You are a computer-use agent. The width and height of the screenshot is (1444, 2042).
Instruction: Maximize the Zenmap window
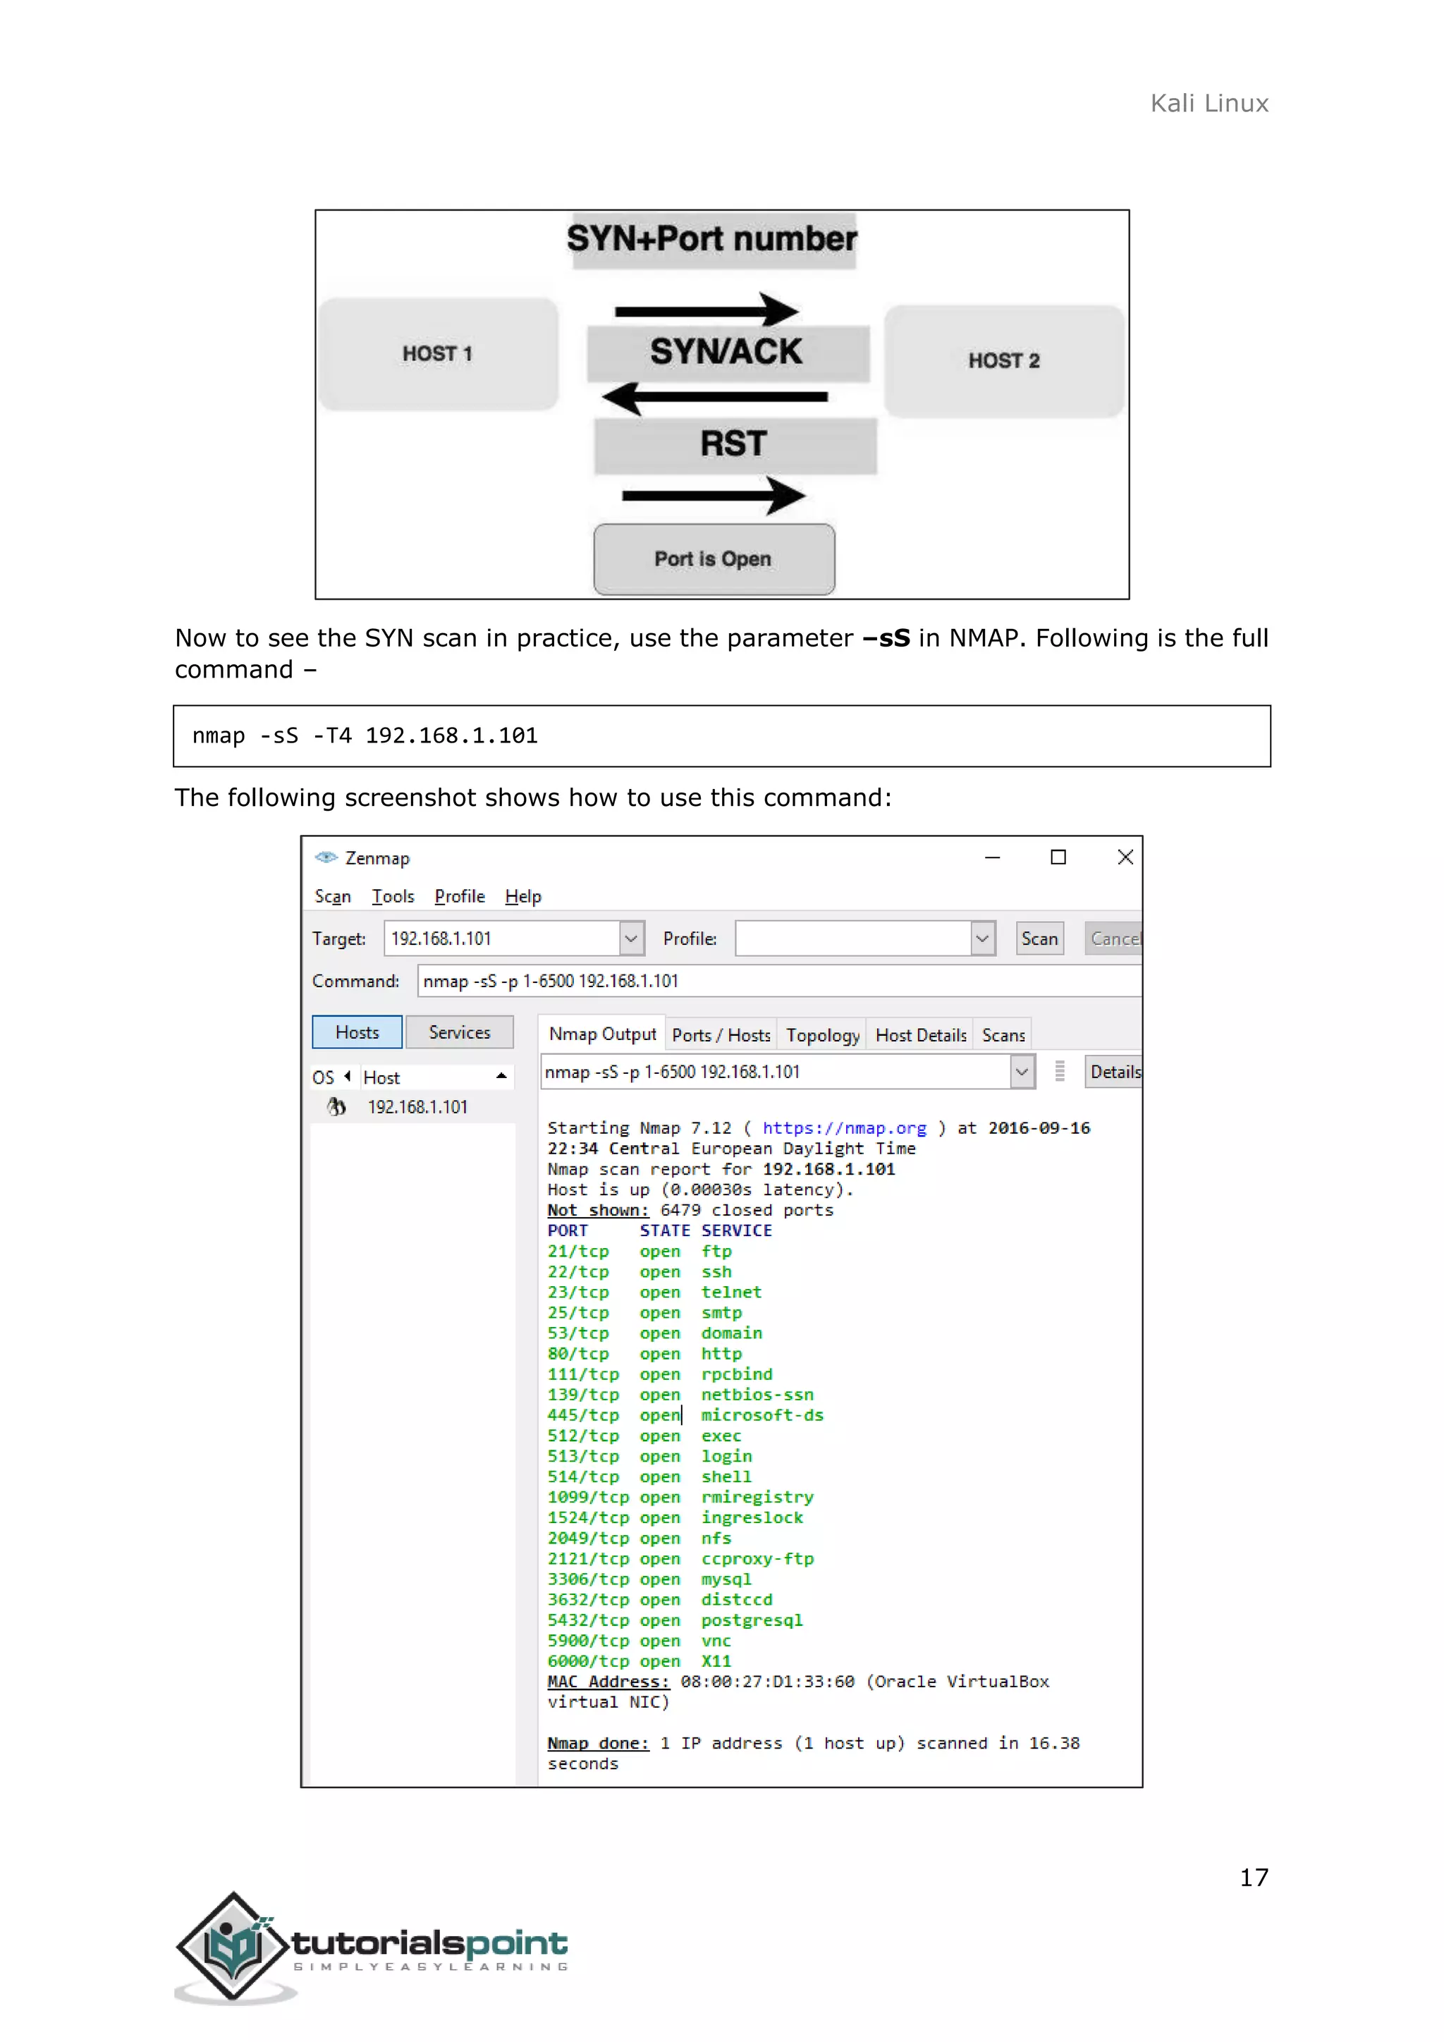[x=1058, y=857]
